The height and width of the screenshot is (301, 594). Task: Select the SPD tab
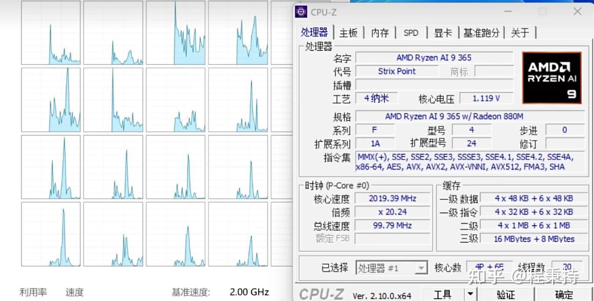tap(411, 32)
